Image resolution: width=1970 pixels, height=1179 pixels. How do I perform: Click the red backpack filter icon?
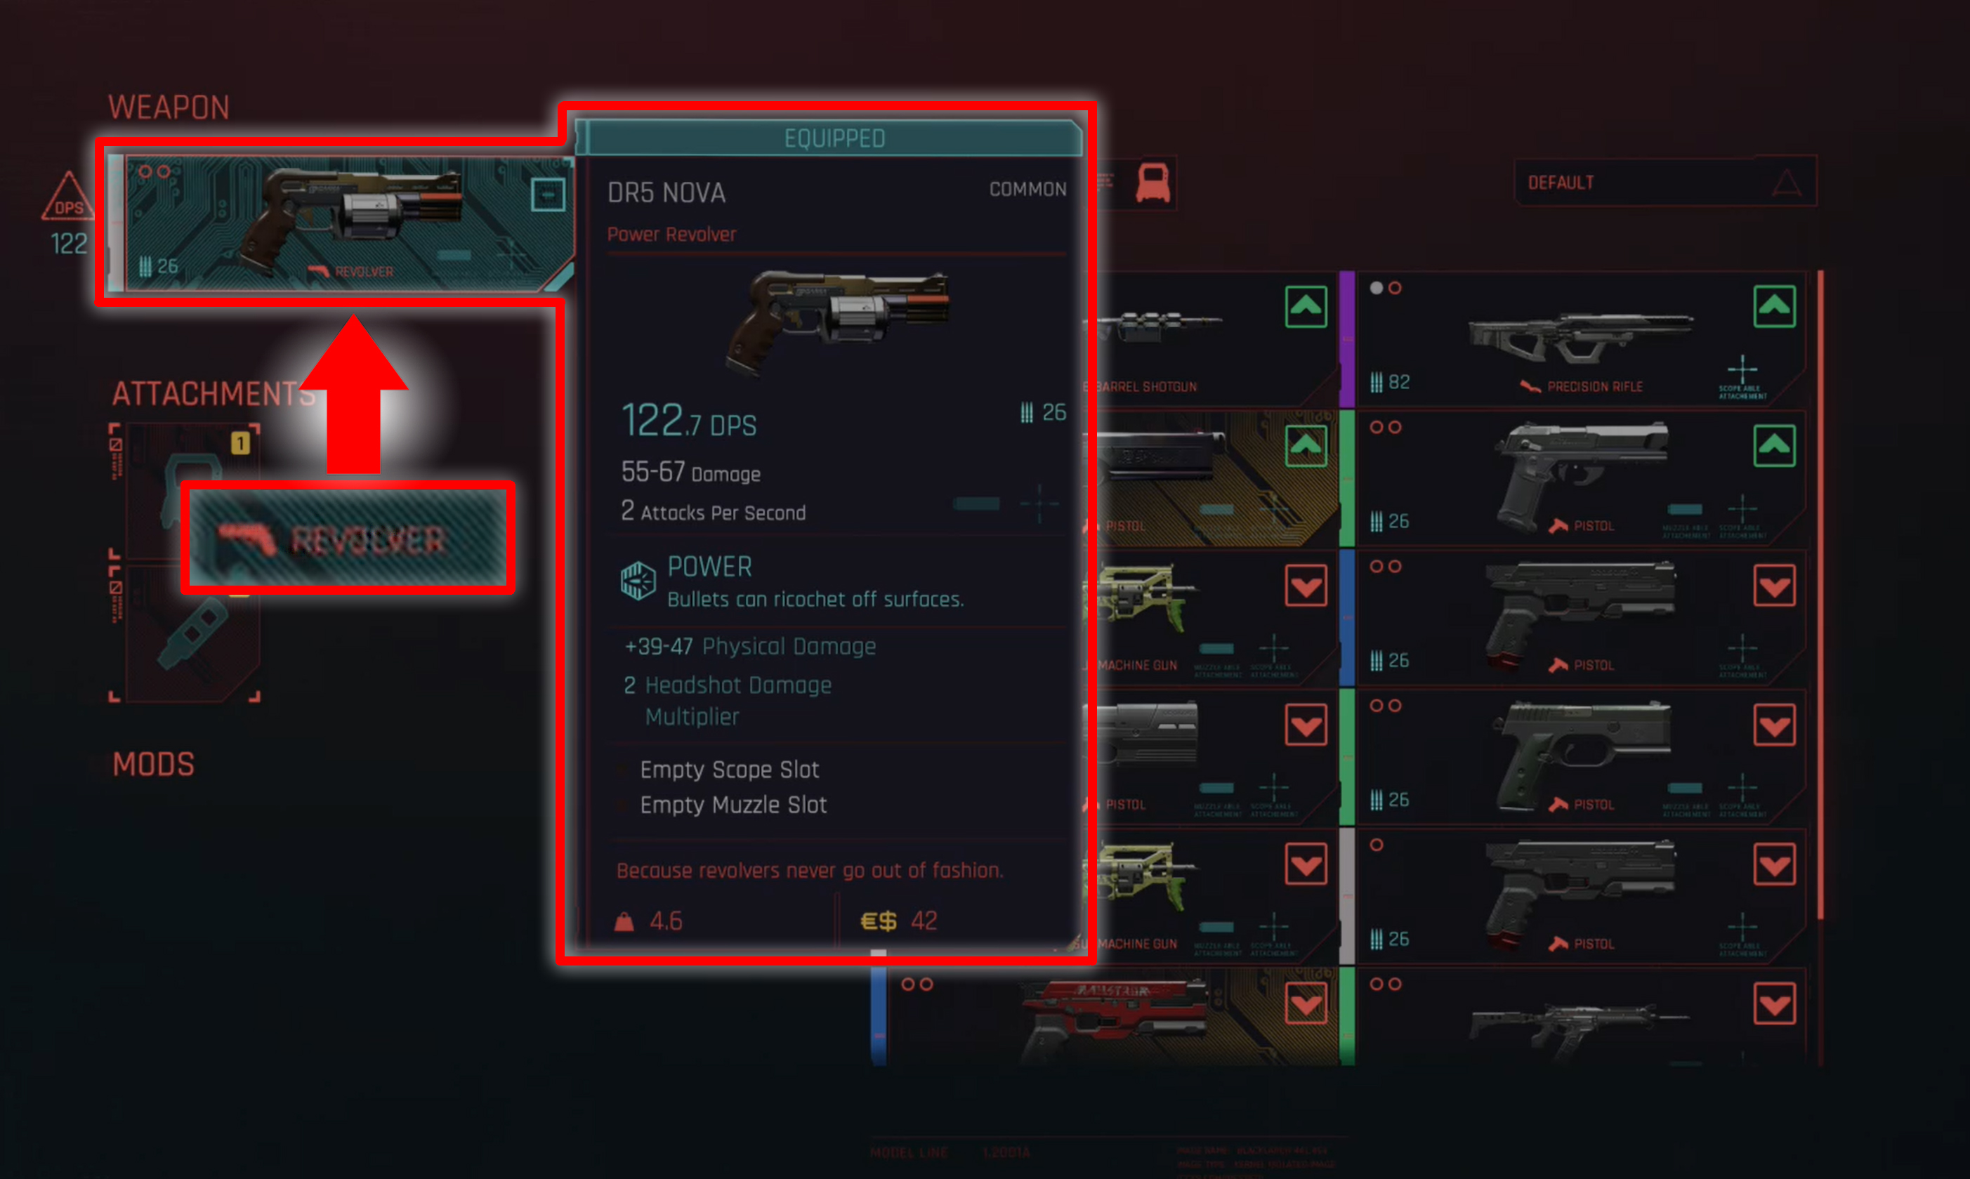[1153, 183]
